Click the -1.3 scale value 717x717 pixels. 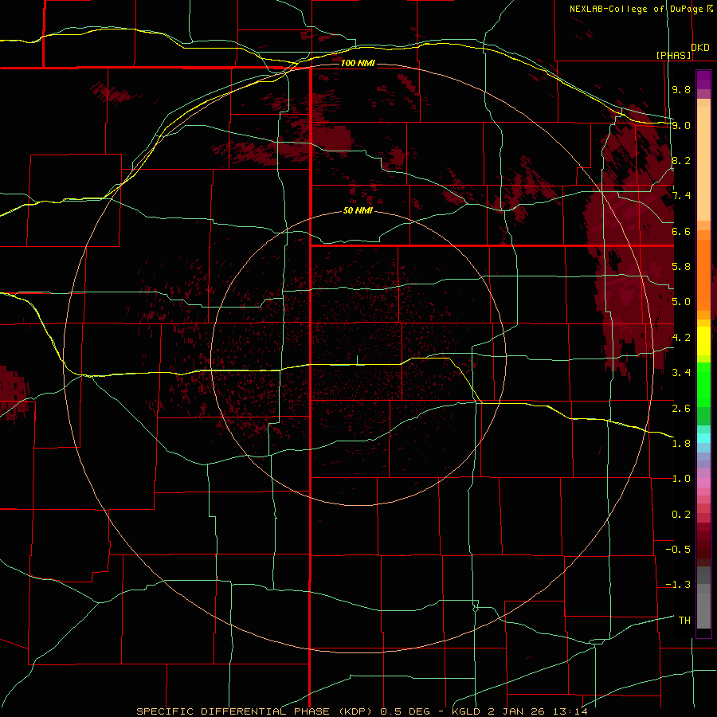(678, 585)
